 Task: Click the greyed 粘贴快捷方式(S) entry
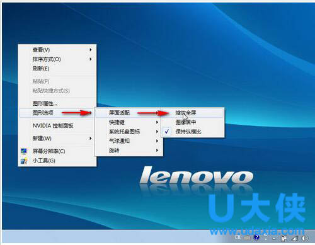coord(57,91)
